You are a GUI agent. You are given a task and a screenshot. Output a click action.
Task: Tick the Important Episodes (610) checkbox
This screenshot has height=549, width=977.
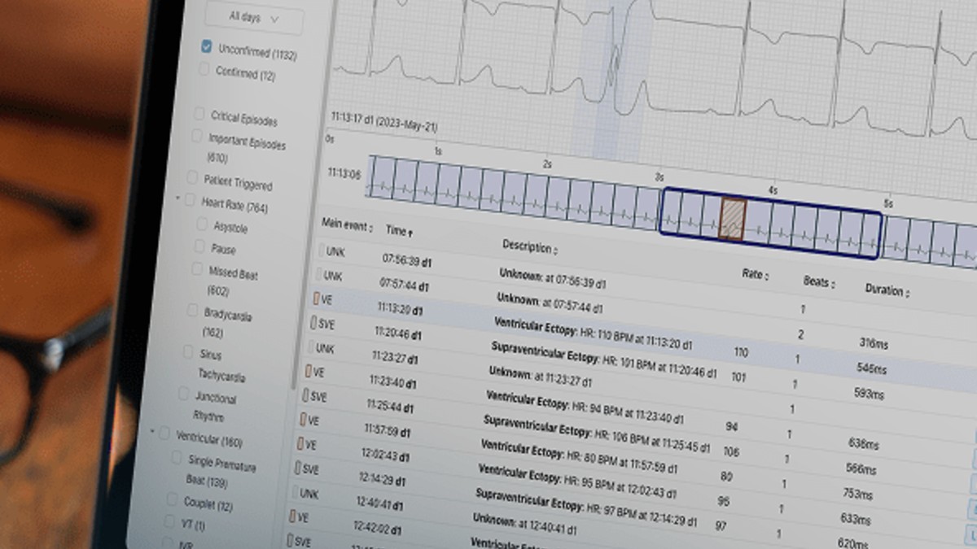tap(197, 136)
